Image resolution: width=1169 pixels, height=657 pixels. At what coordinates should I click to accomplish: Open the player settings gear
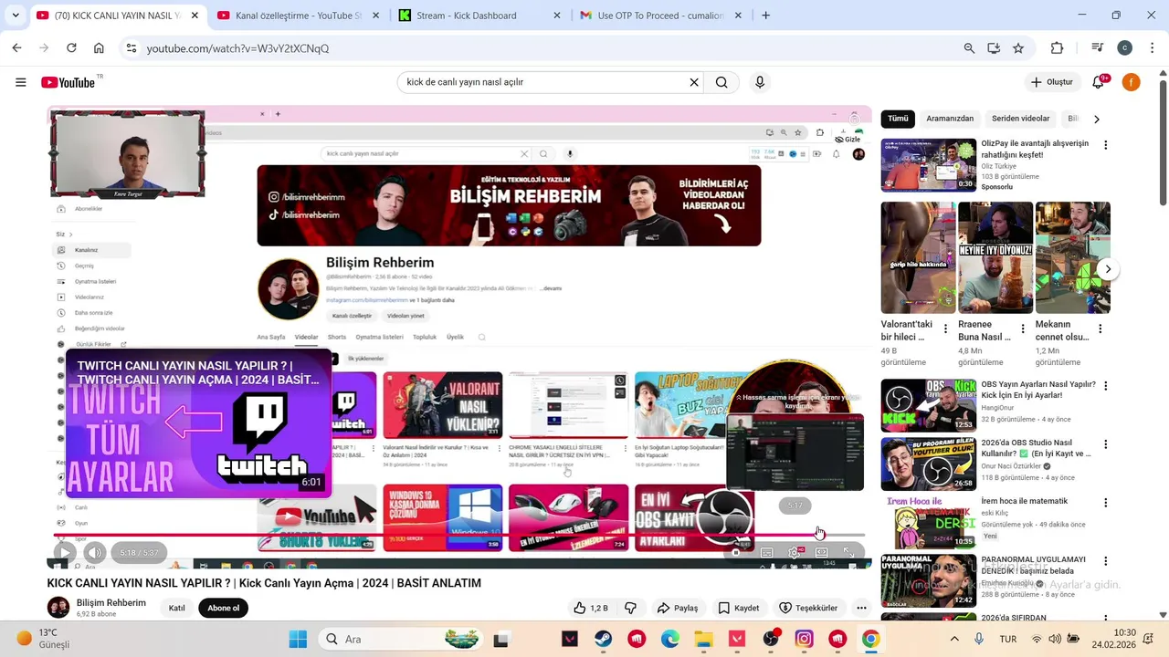(794, 553)
